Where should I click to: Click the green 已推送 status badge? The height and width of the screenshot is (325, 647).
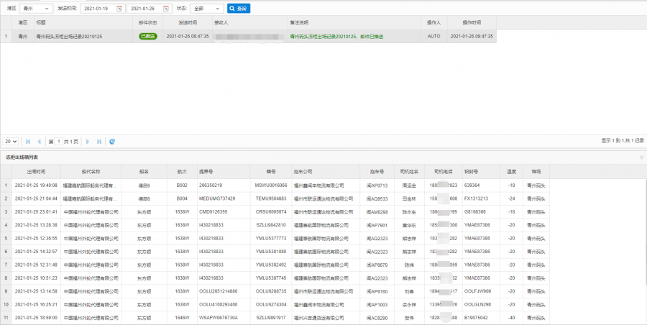(x=147, y=35)
